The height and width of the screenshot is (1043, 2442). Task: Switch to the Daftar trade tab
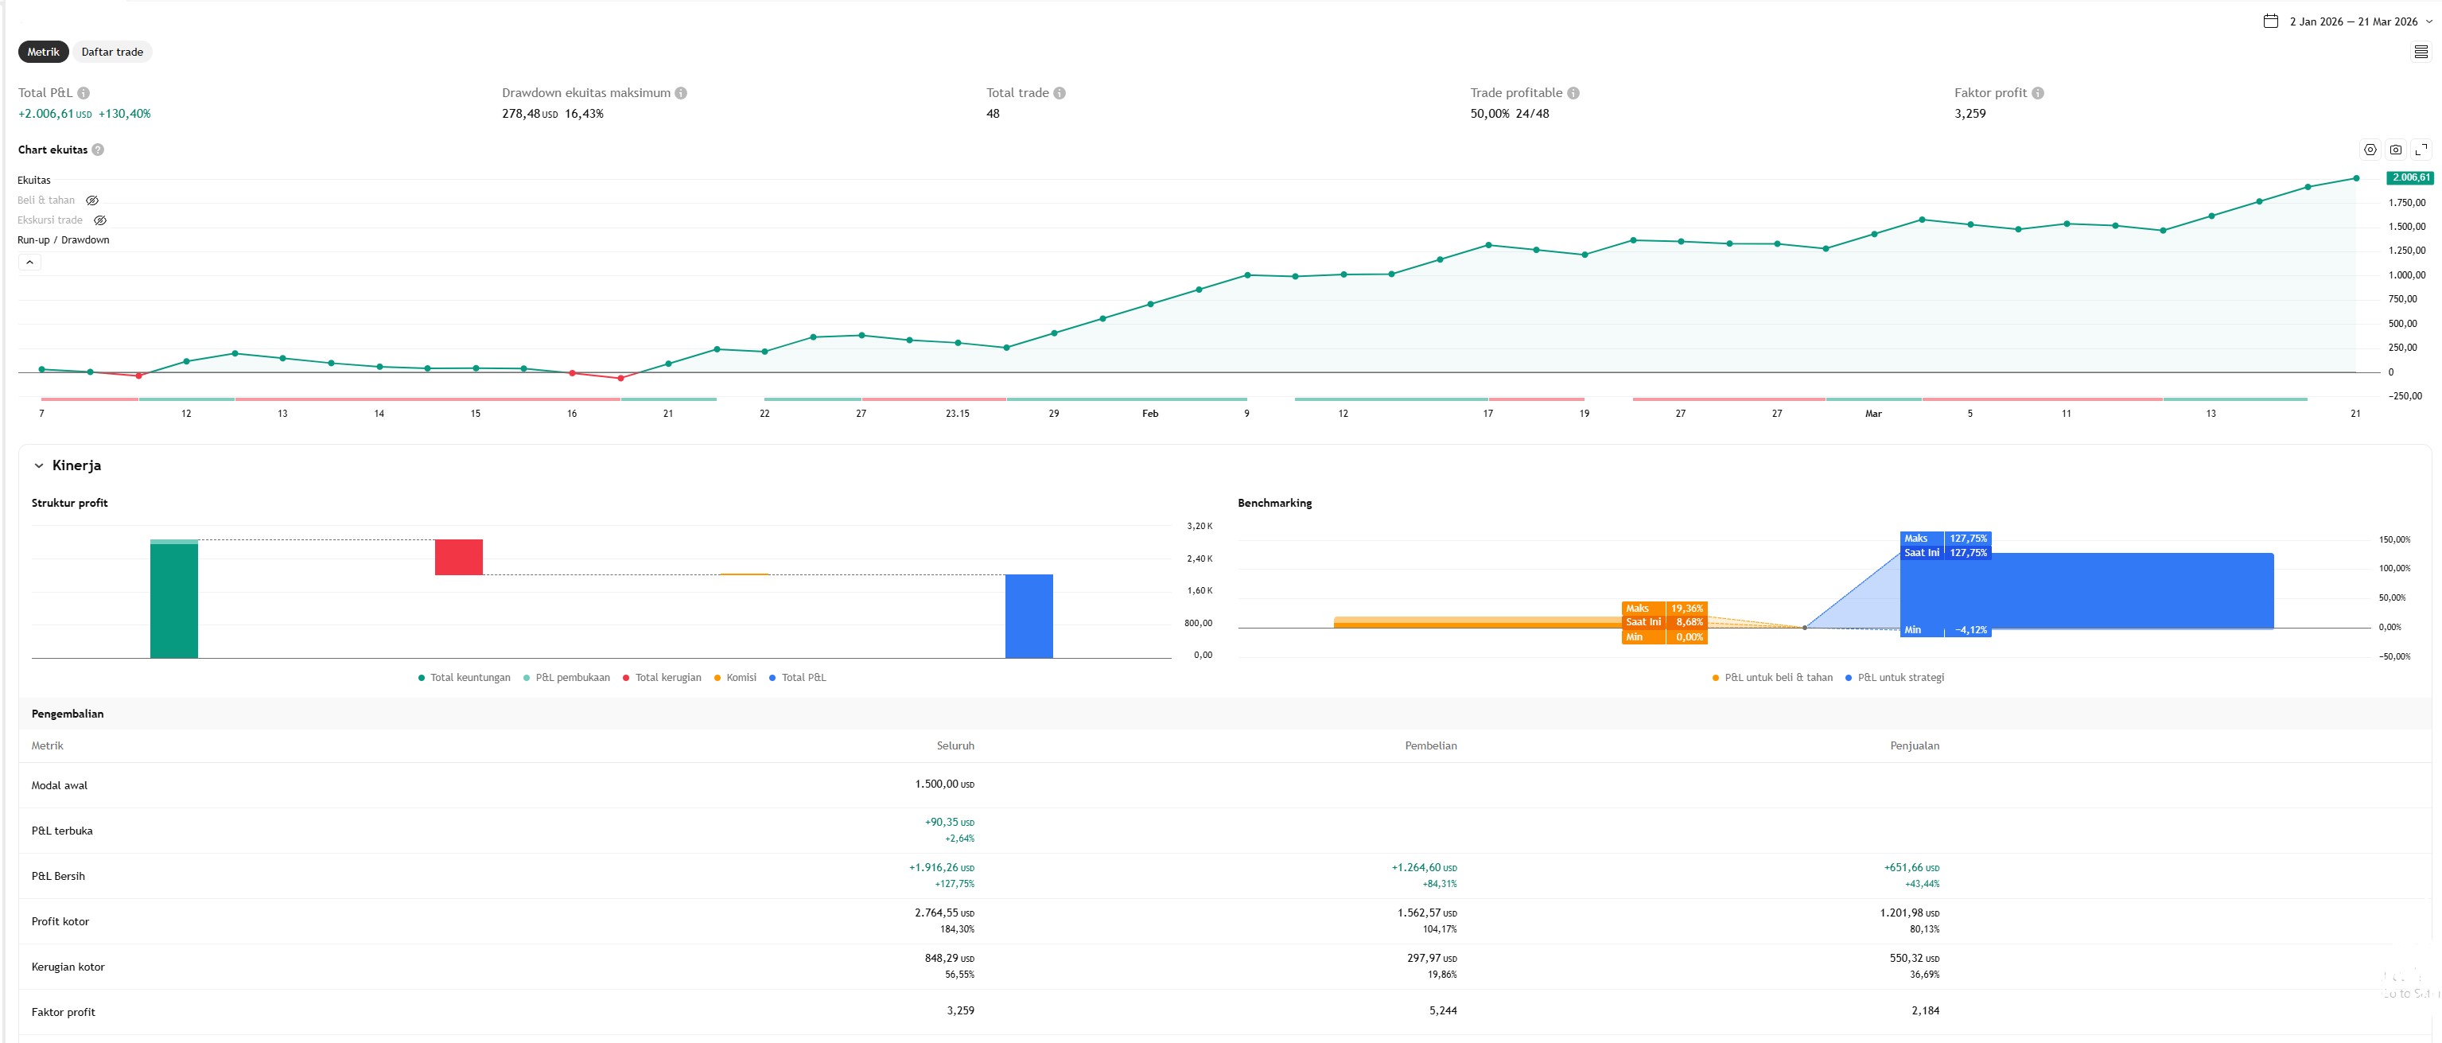(112, 53)
